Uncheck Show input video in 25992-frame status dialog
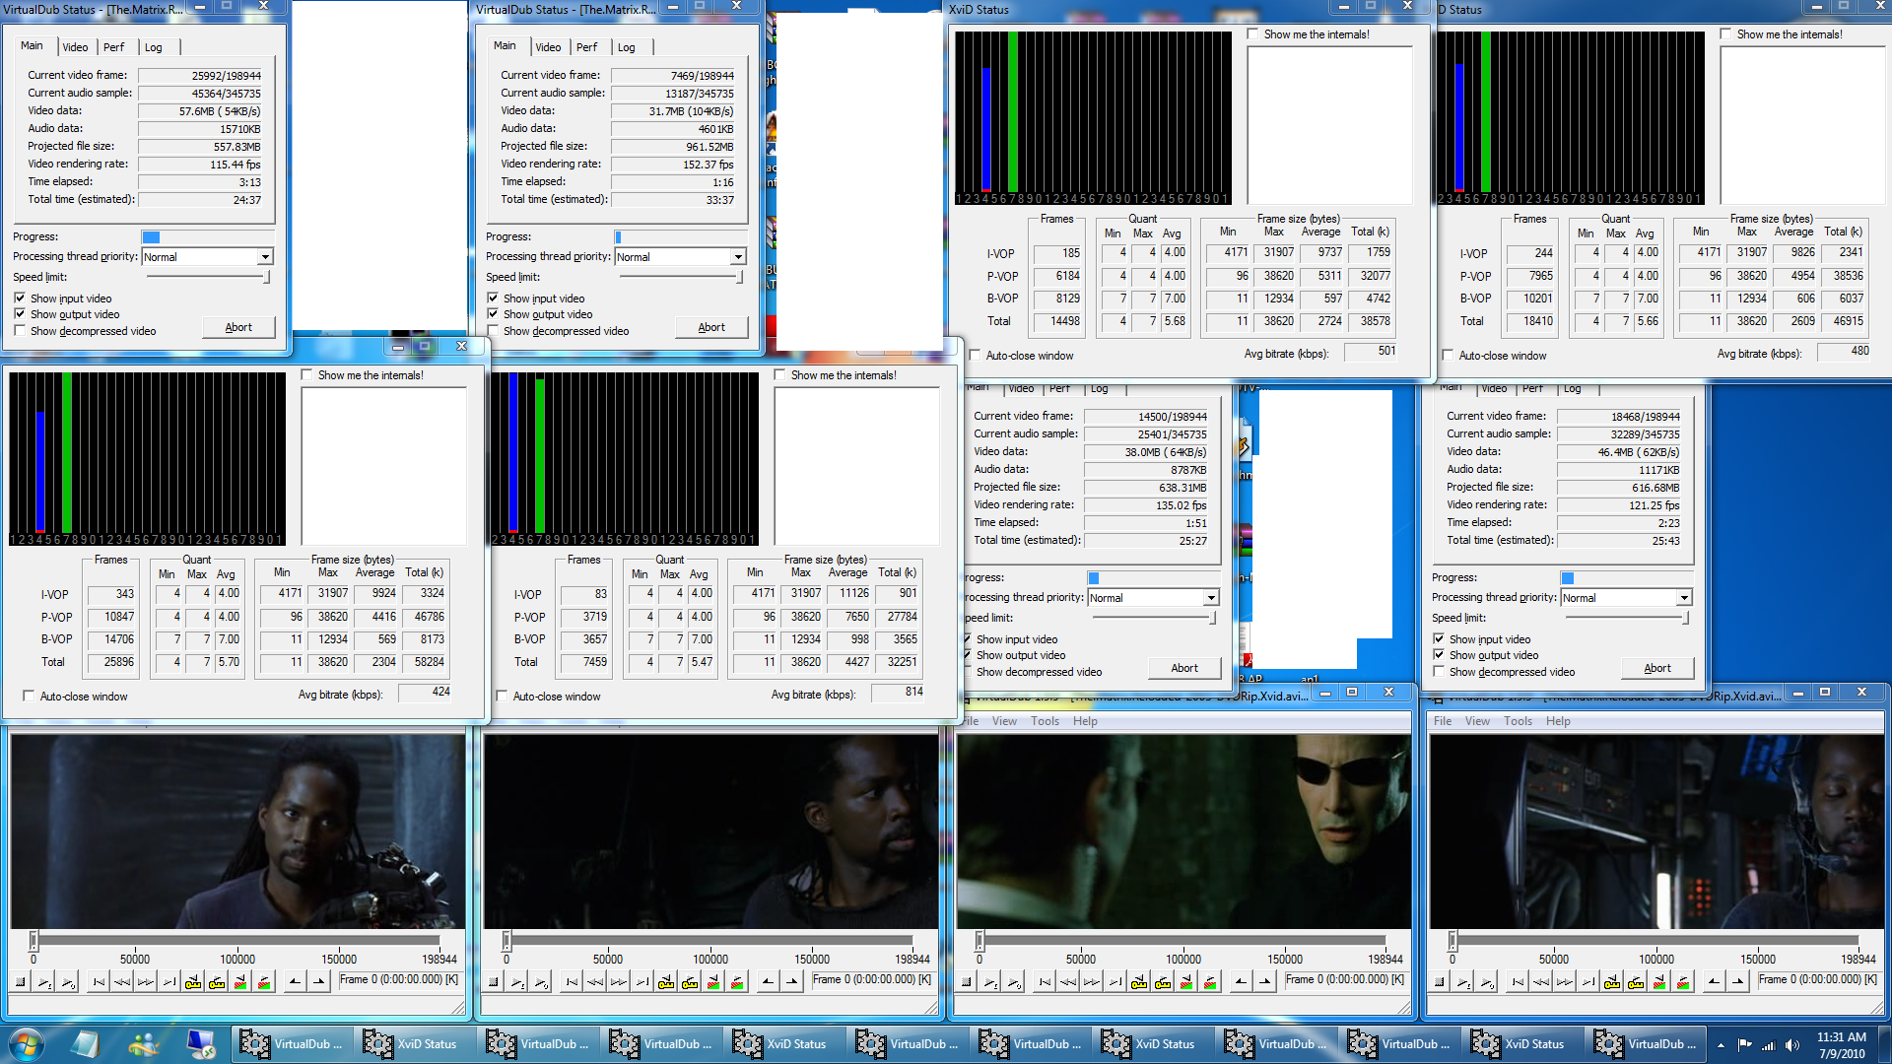The image size is (1892, 1064). (x=20, y=298)
